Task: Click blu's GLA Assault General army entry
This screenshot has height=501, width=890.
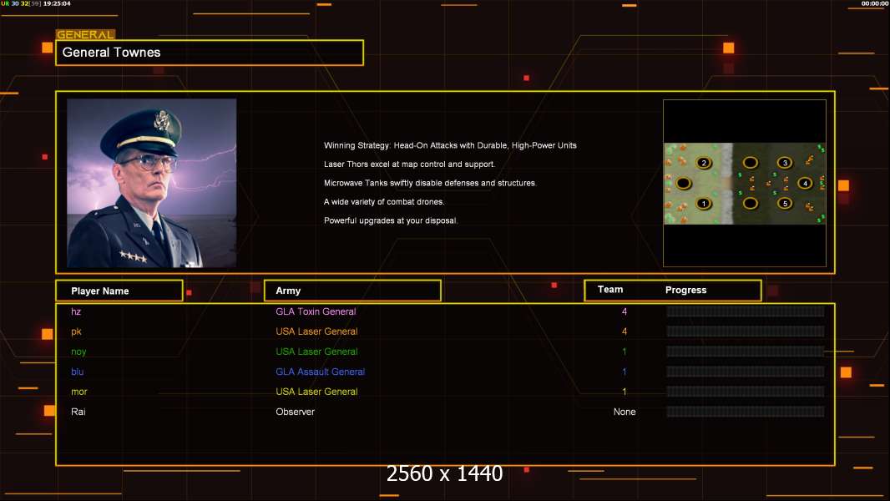Action: [320, 372]
